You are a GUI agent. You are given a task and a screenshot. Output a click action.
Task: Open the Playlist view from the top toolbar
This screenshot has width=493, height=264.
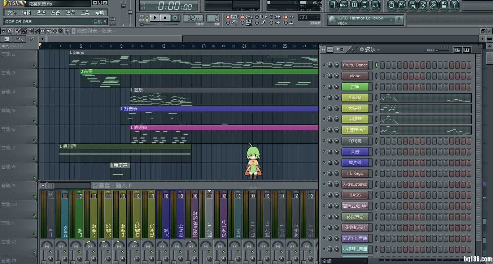pyautogui.click(x=333, y=5)
